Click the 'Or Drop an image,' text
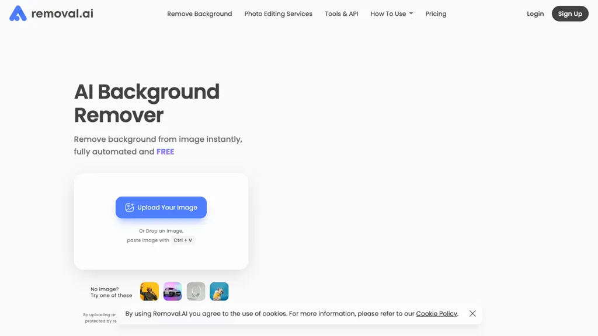598x336 pixels. tap(161, 231)
